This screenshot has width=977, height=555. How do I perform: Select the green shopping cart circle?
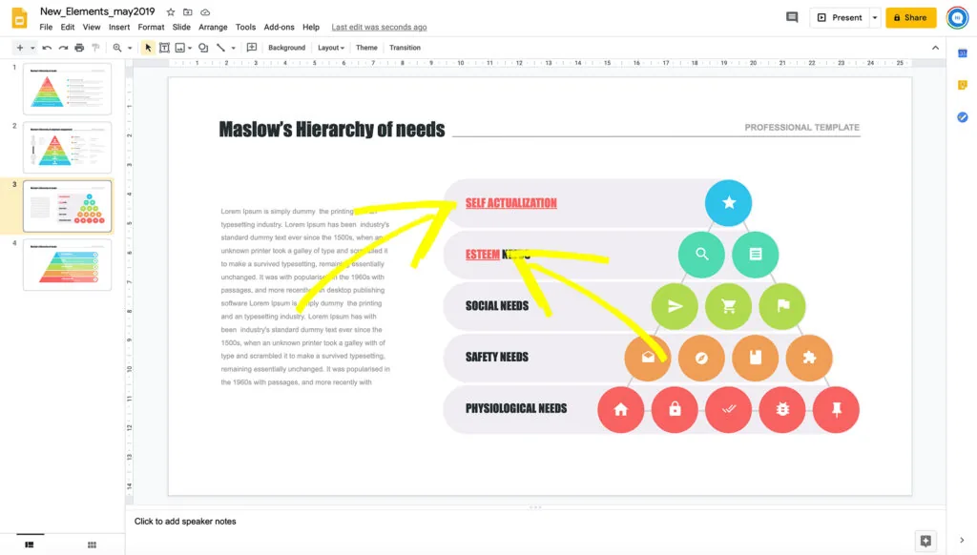click(x=728, y=306)
